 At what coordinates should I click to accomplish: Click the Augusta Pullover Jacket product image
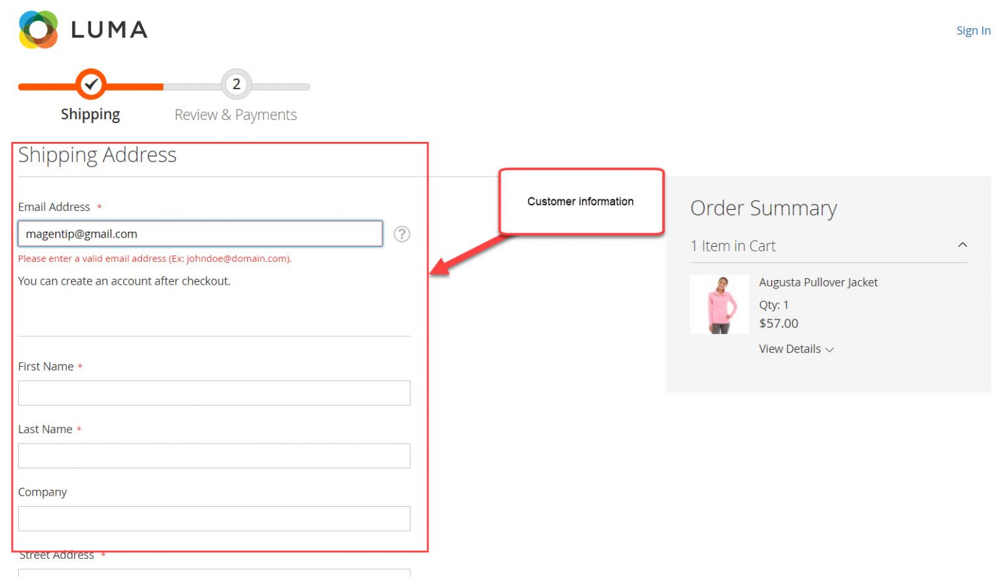pyautogui.click(x=719, y=303)
